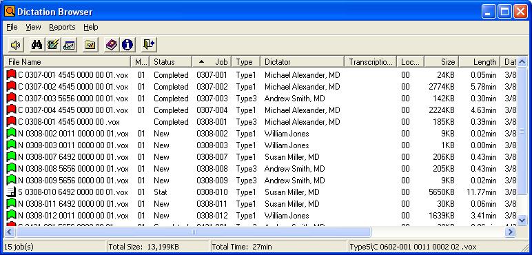Click the horizontal scrollbar thumb
The height and width of the screenshot is (255, 532).
[x=194, y=232]
